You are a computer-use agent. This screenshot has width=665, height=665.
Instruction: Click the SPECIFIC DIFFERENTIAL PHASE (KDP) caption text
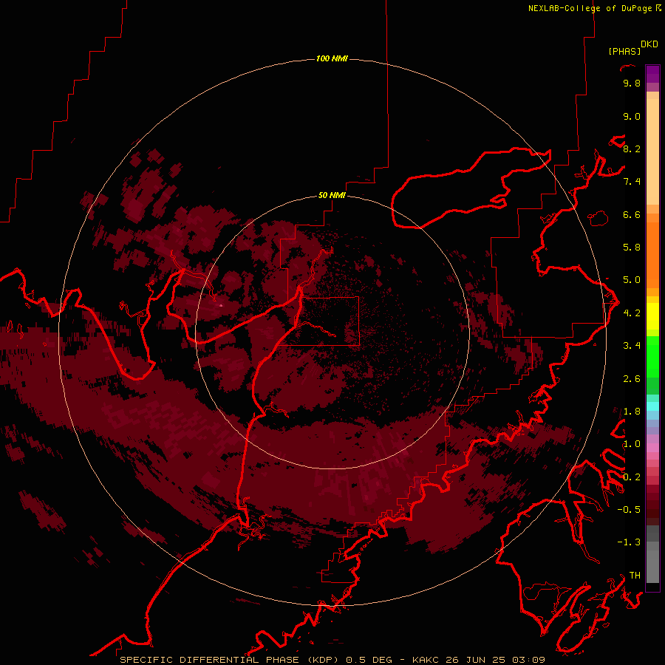(230, 660)
